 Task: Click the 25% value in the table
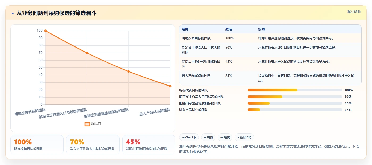pyautogui.click(x=229, y=76)
